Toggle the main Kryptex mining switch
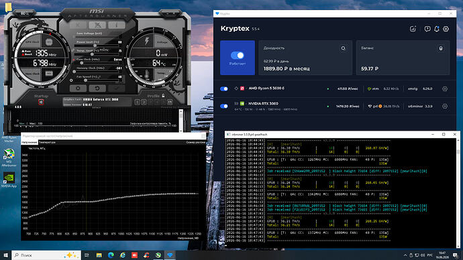463x260 pixels. pyautogui.click(x=238, y=56)
